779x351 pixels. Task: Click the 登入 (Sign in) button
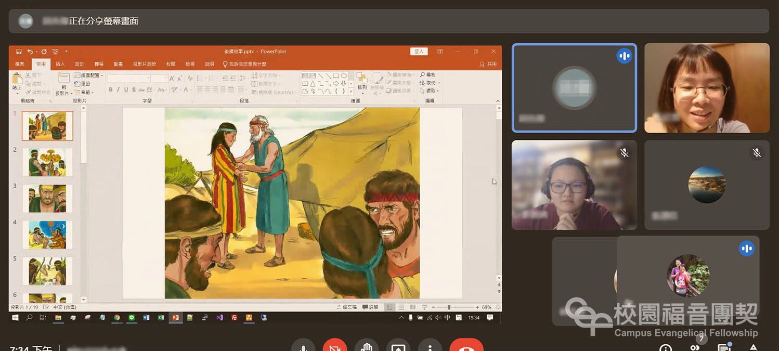(x=419, y=51)
